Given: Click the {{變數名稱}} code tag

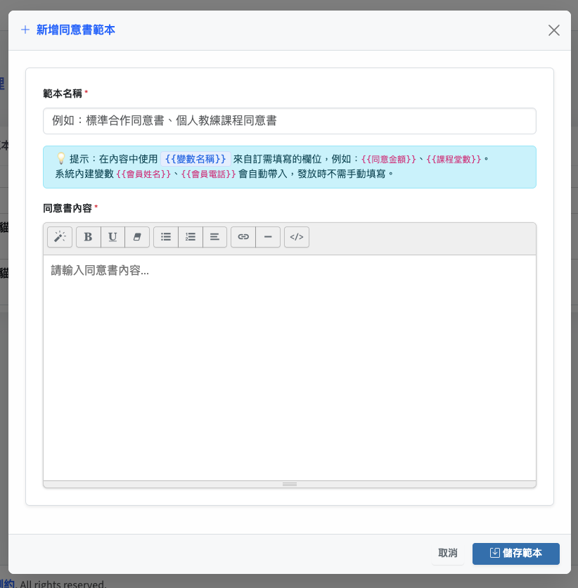Looking at the screenshot, I should tap(195, 159).
